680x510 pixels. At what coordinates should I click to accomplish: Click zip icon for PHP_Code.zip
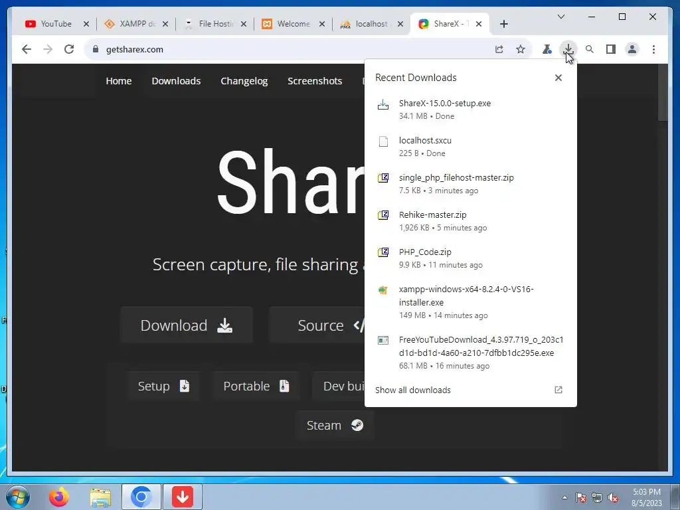[x=383, y=252]
